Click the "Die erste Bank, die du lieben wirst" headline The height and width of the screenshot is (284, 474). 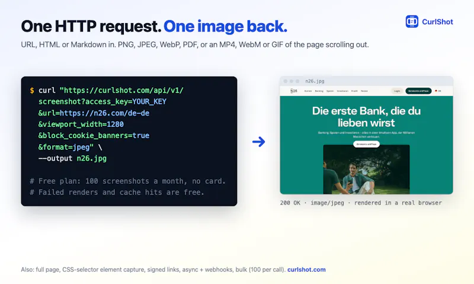pos(366,117)
